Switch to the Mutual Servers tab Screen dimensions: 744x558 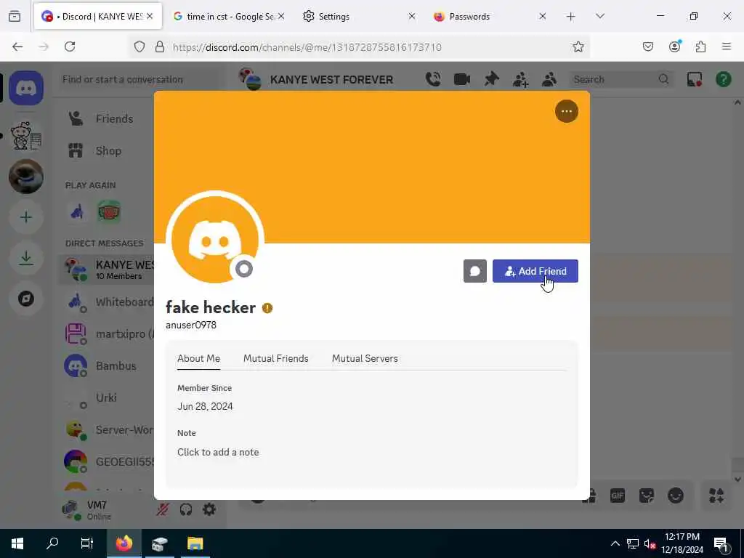365,359
